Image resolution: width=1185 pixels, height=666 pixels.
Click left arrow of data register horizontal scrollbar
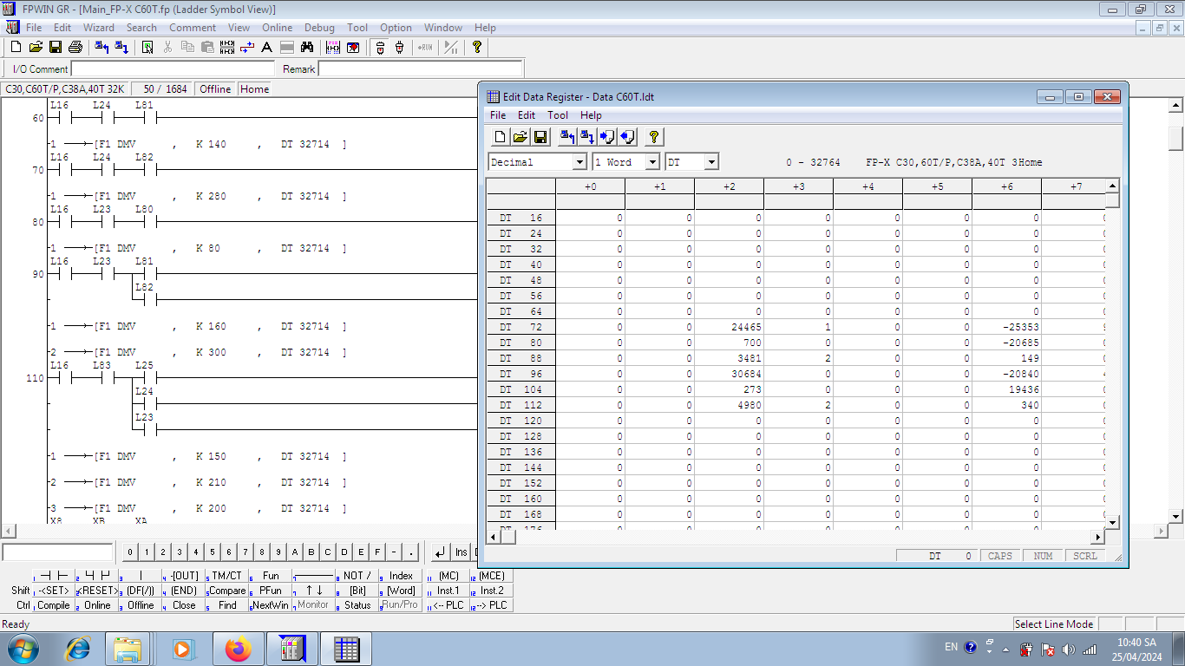[x=494, y=537]
